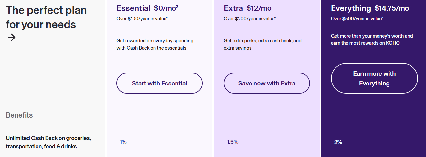Viewport: 426px width, 157px height.
Task: Click the 2% cash back value under Everything
Action: point(338,142)
